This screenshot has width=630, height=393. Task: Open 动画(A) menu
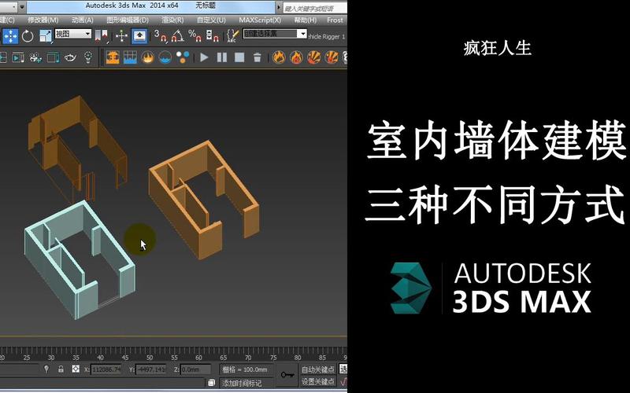[83, 20]
